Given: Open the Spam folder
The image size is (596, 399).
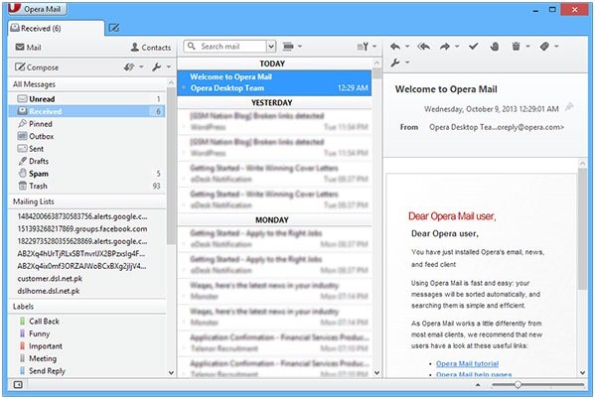Looking at the screenshot, I should coord(87,174).
